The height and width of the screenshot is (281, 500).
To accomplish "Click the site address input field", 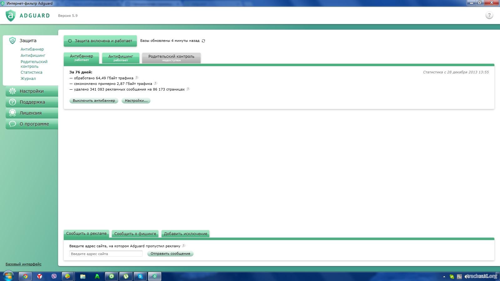I will (106, 254).
